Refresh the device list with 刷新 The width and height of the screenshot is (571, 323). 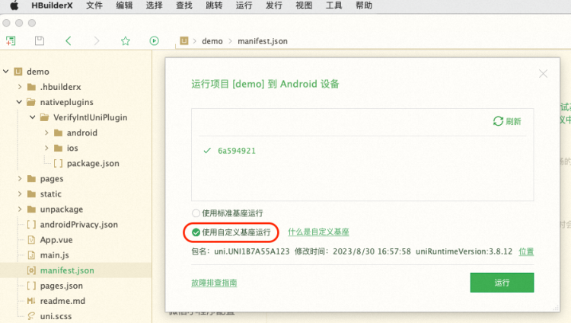click(x=507, y=121)
